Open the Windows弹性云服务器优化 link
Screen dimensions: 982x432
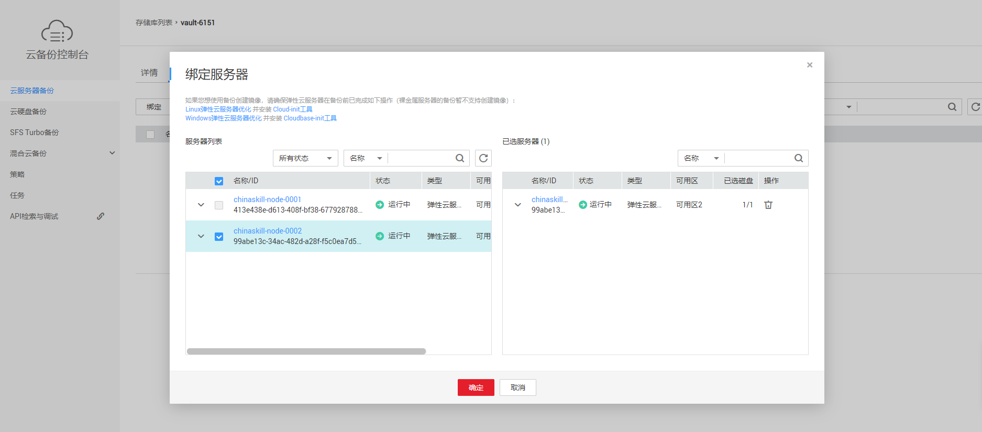coord(224,118)
